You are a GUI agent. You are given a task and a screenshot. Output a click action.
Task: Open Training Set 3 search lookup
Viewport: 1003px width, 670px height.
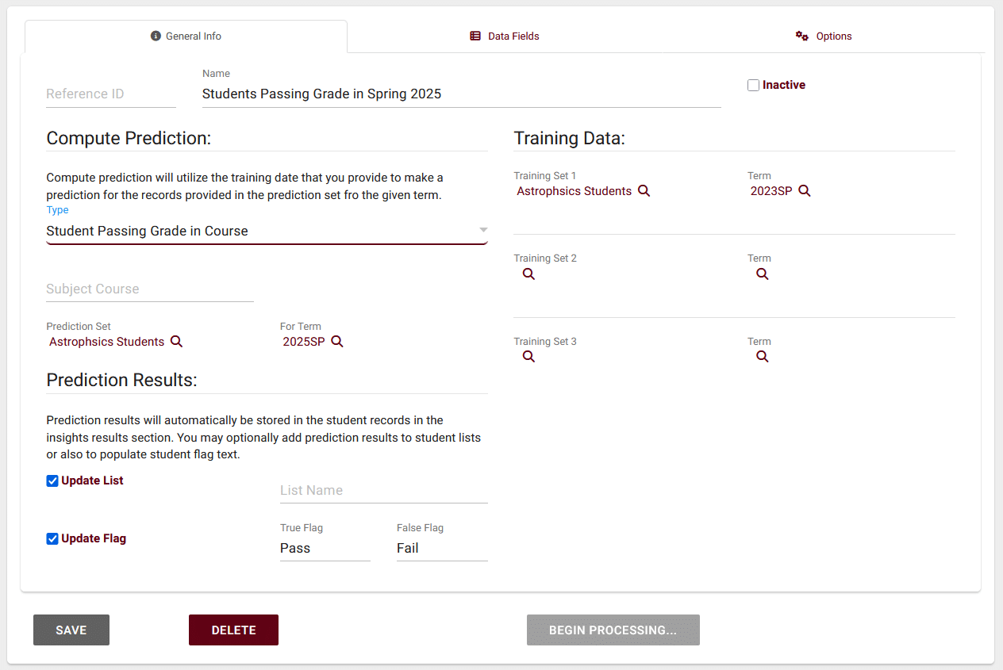click(528, 357)
